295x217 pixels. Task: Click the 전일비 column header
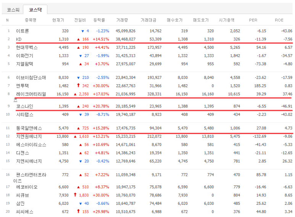80,20
